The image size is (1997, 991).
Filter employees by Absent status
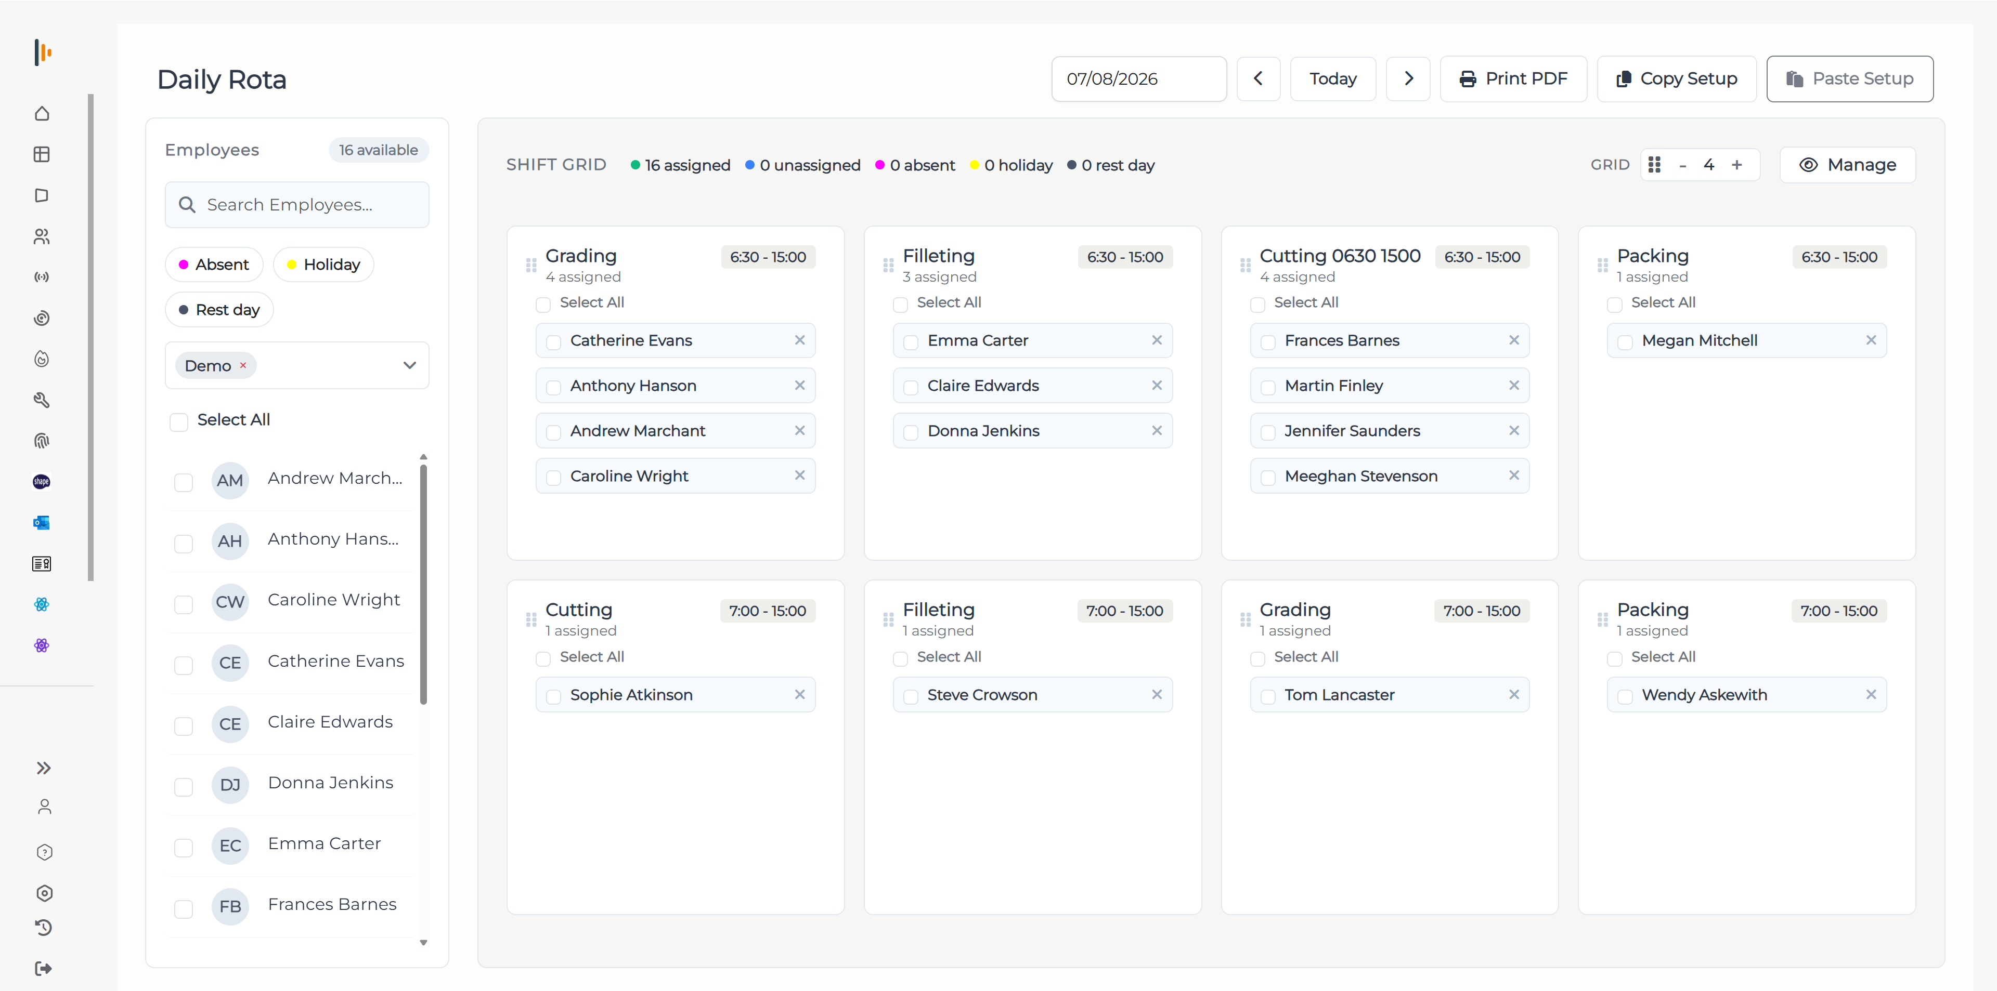pos(214,264)
